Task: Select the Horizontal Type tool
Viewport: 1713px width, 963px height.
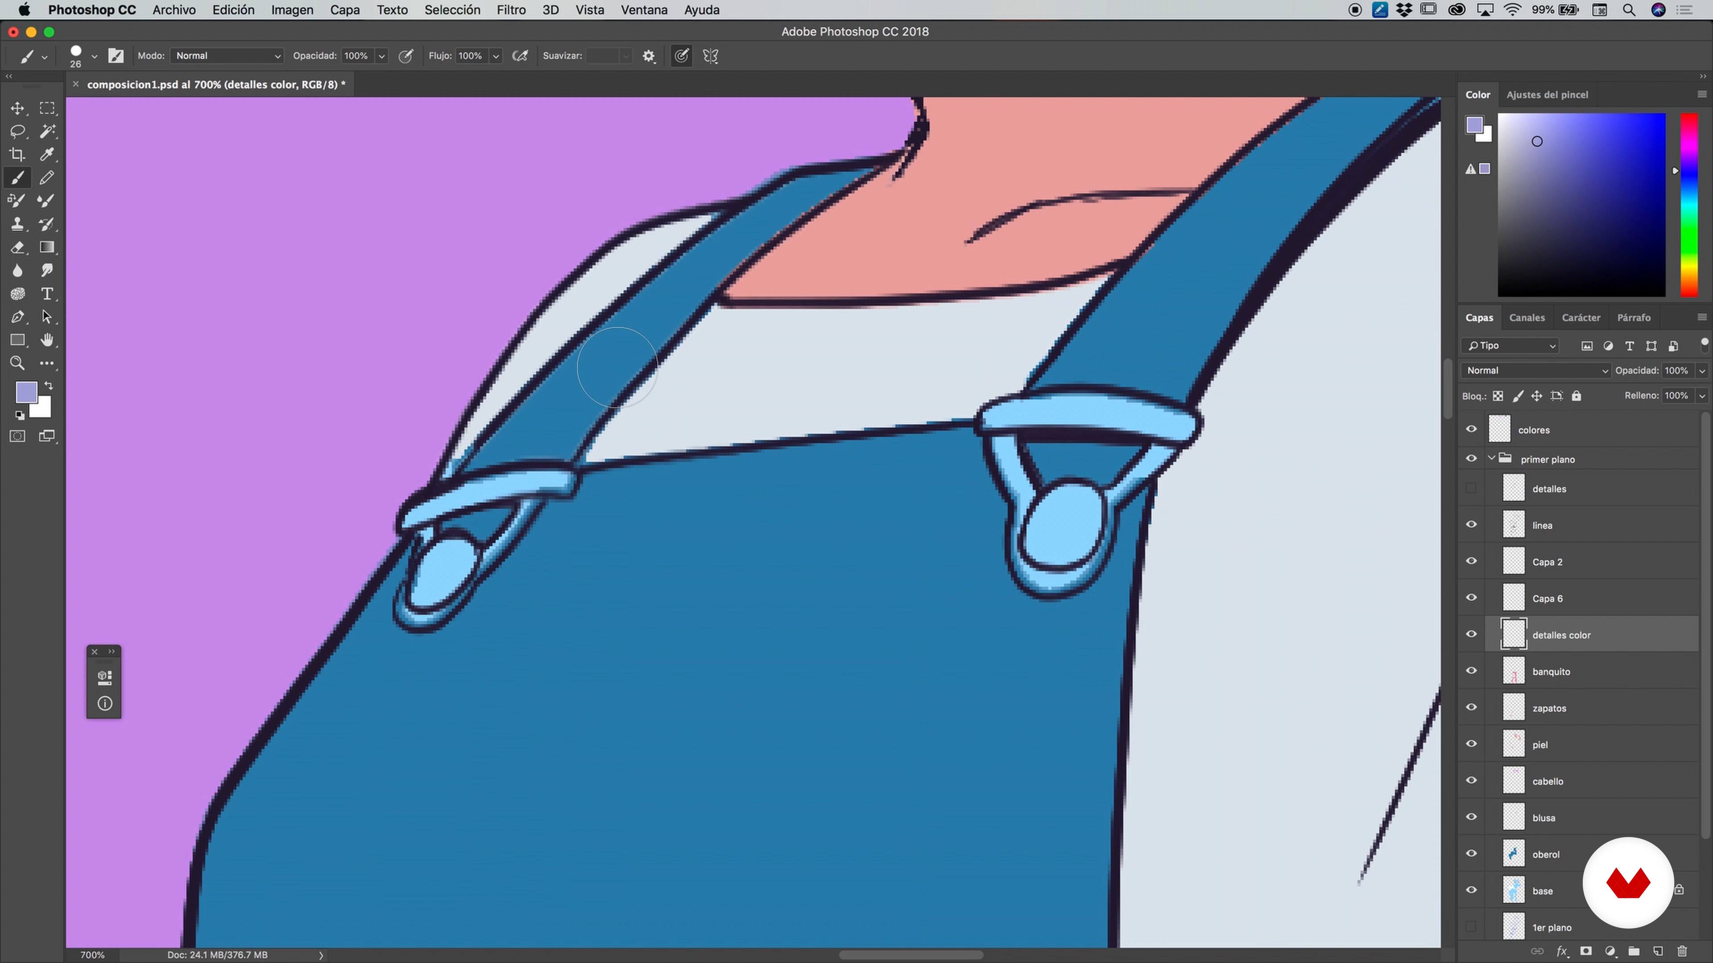Action: (x=46, y=294)
